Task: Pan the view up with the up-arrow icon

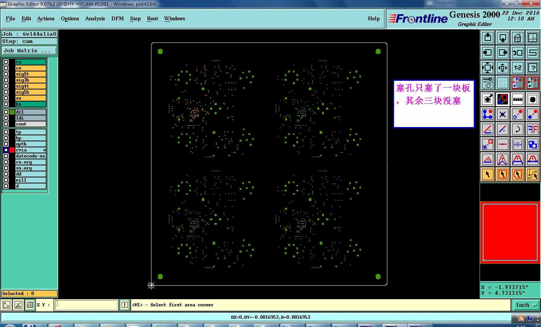Action: [x=488, y=38]
